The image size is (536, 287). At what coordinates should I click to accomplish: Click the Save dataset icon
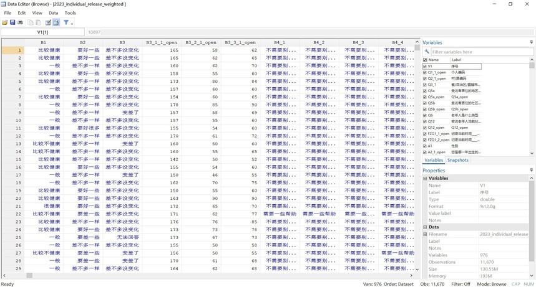[x=12, y=23]
